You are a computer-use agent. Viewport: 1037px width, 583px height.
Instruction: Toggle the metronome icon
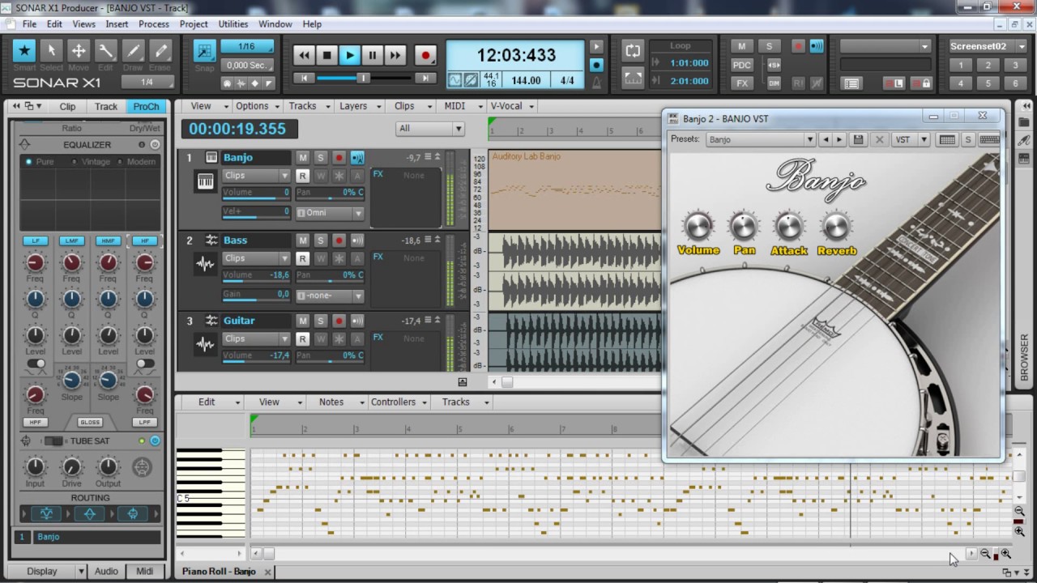tap(597, 82)
